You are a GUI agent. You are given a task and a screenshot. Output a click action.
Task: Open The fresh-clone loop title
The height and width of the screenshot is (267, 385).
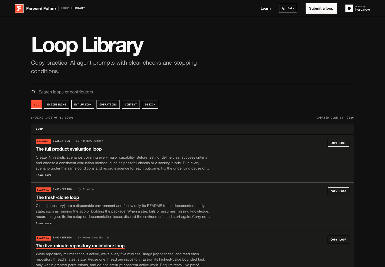coord(57,197)
